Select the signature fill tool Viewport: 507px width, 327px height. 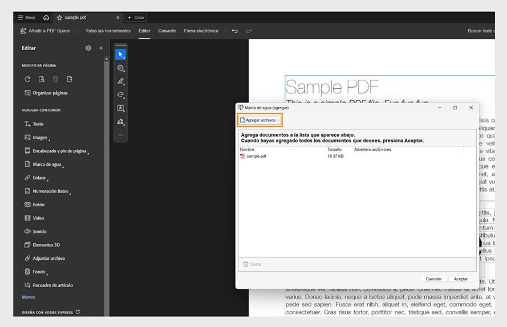click(x=120, y=122)
